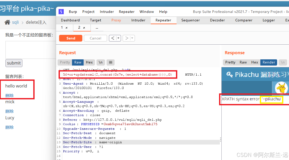Click the Pikachu mascot avatar image

coord(281,88)
